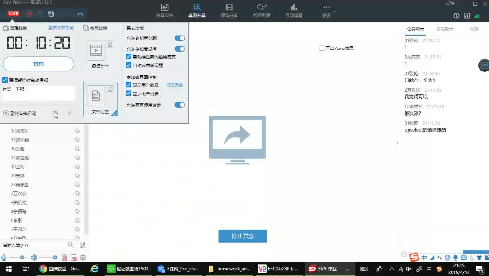Click the 休息一下吧 notification text field
489x276 pixels.
coord(38,93)
